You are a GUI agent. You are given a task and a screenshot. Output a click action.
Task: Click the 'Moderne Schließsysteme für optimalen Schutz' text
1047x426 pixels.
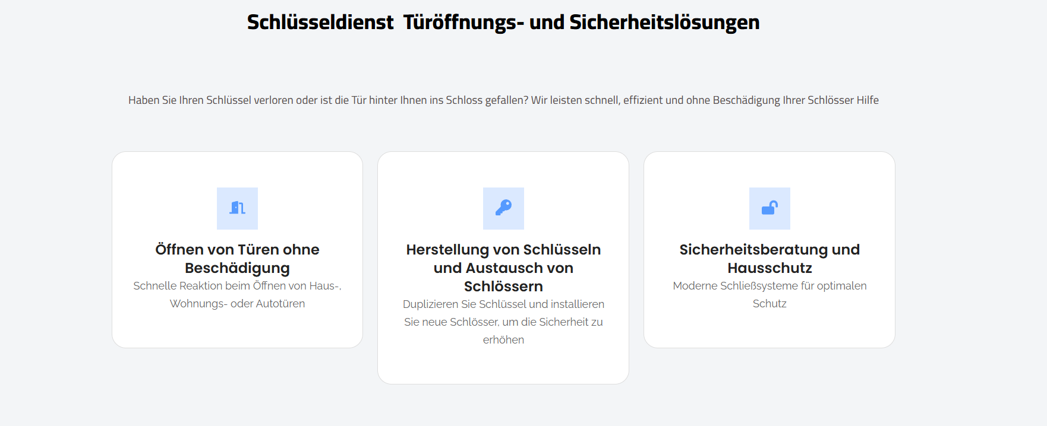[770, 295]
